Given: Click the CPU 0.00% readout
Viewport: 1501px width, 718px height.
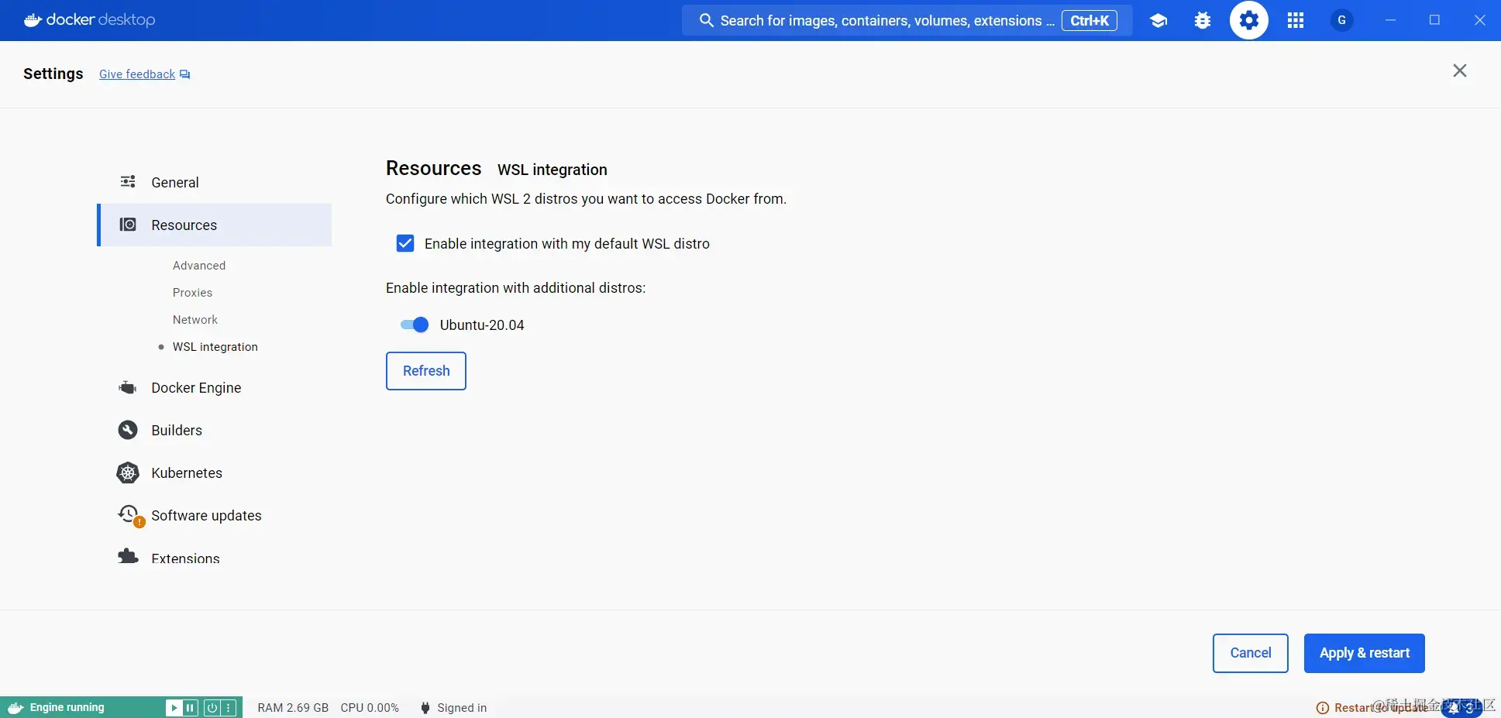Looking at the screenshot, I should coord(370,708).
